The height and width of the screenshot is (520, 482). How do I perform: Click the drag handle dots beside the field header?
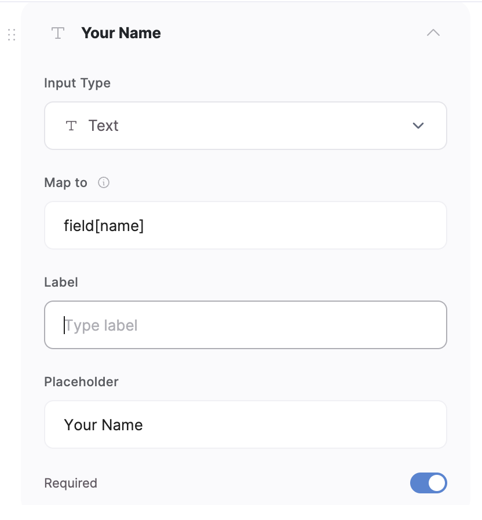11,34
